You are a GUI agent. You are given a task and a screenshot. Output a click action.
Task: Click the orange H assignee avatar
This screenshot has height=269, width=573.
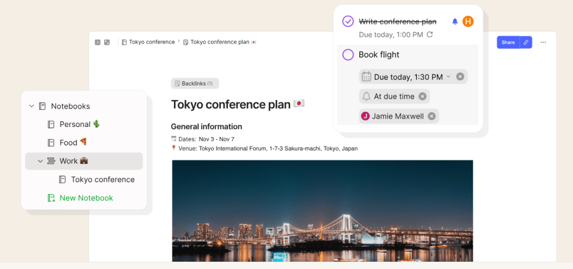tap(468, 22)
